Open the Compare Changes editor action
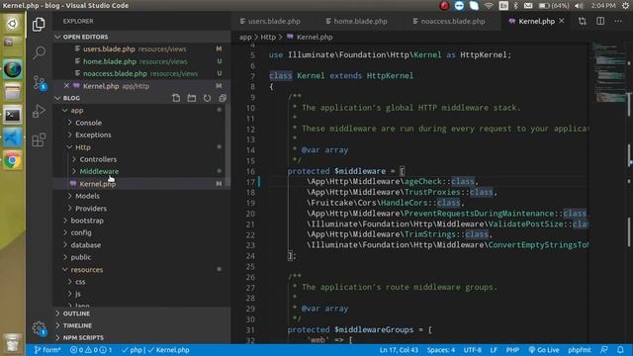This screenshot has height=356, width=633. (x=583, y=21)
